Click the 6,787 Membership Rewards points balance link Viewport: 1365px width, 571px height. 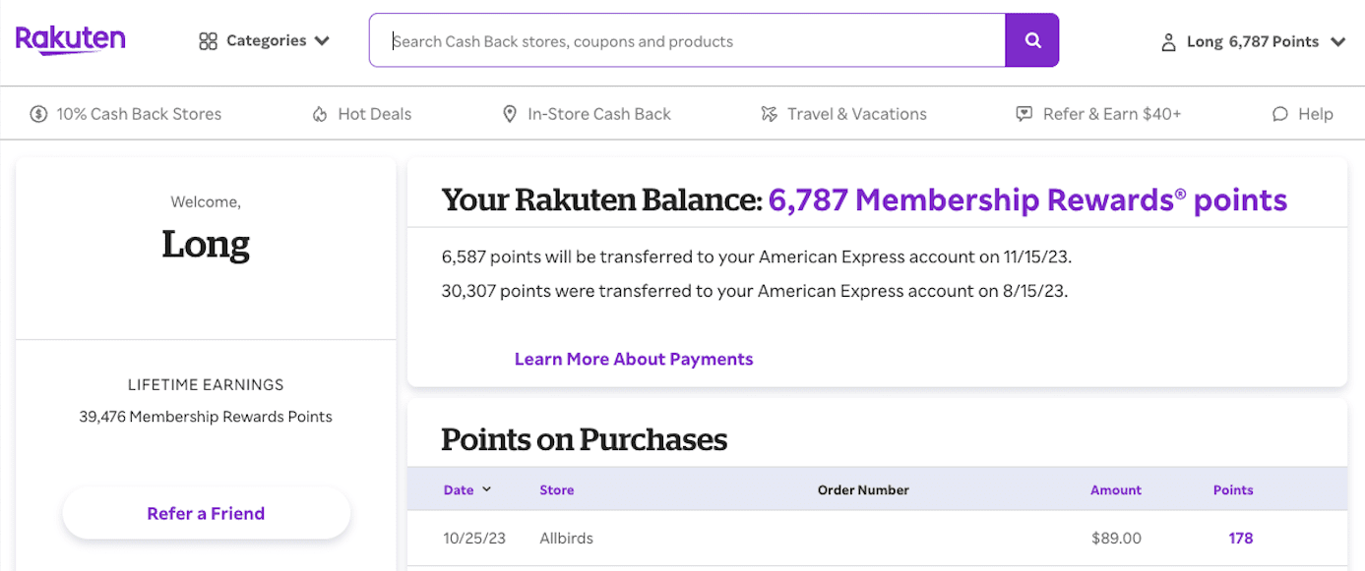click(1027, 200)
